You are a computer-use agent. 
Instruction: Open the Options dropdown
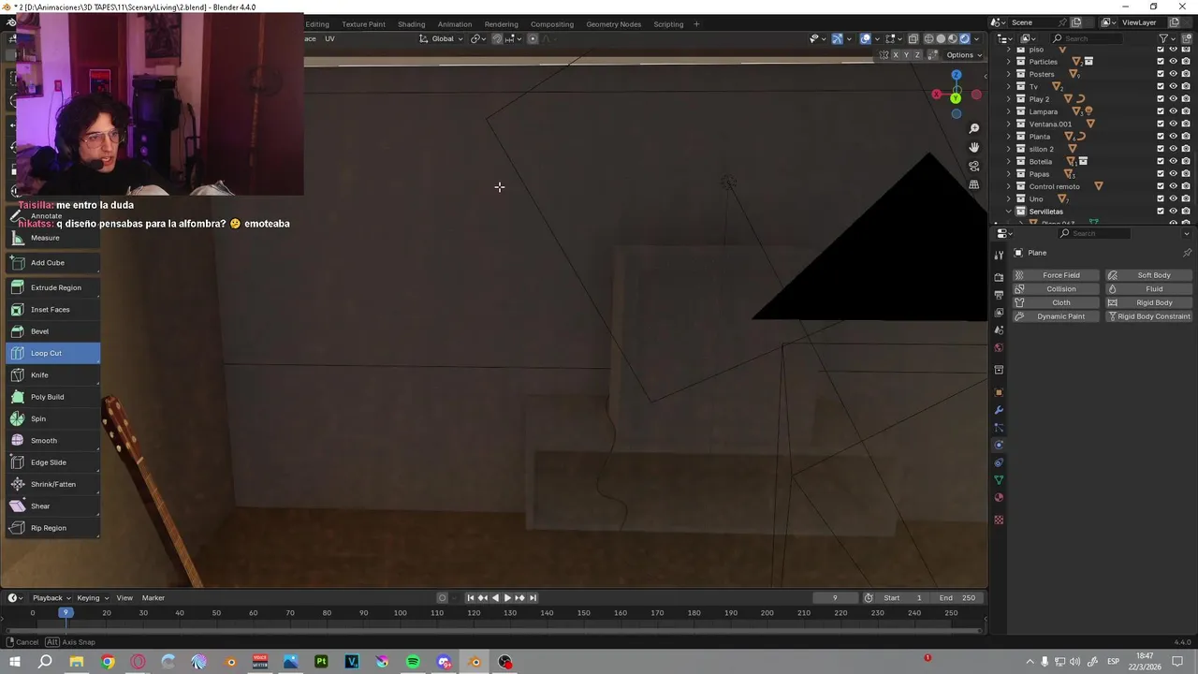click(x=964, y=55)
